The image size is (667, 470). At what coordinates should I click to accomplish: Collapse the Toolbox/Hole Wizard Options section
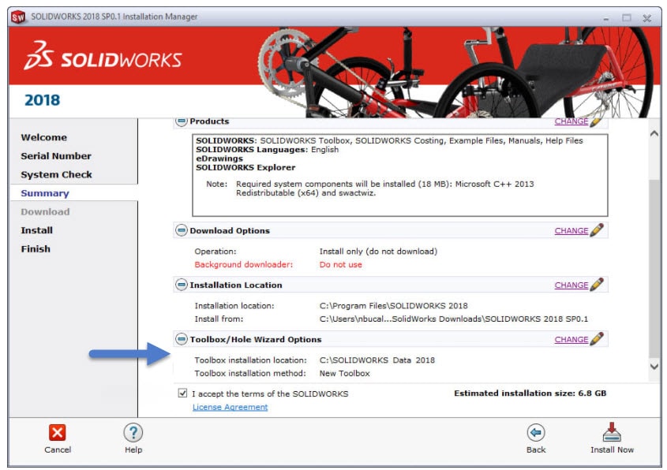click(182, 339)
